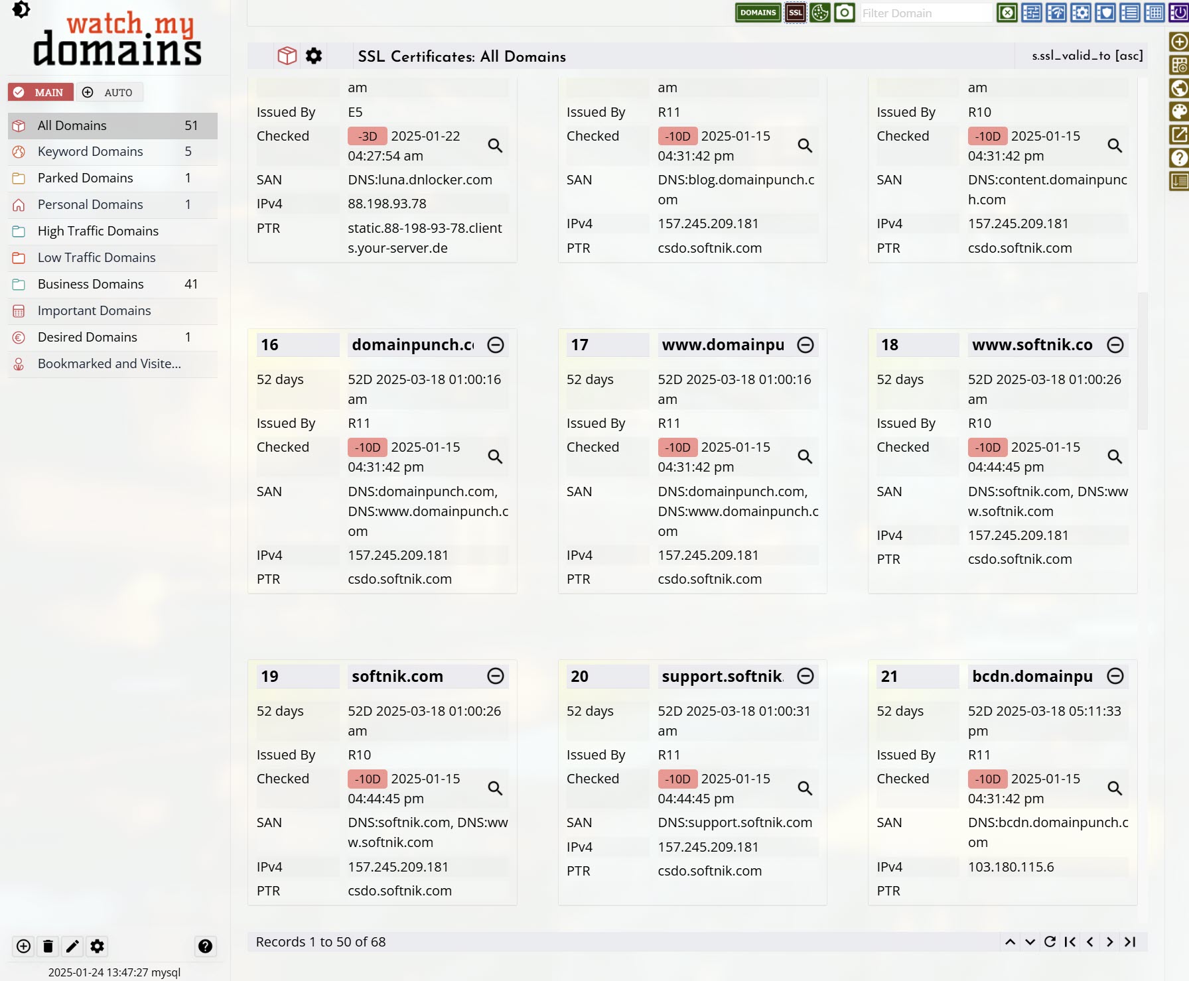
Task: Click the help button at sidebar bottom
Action: pos(206,947)
